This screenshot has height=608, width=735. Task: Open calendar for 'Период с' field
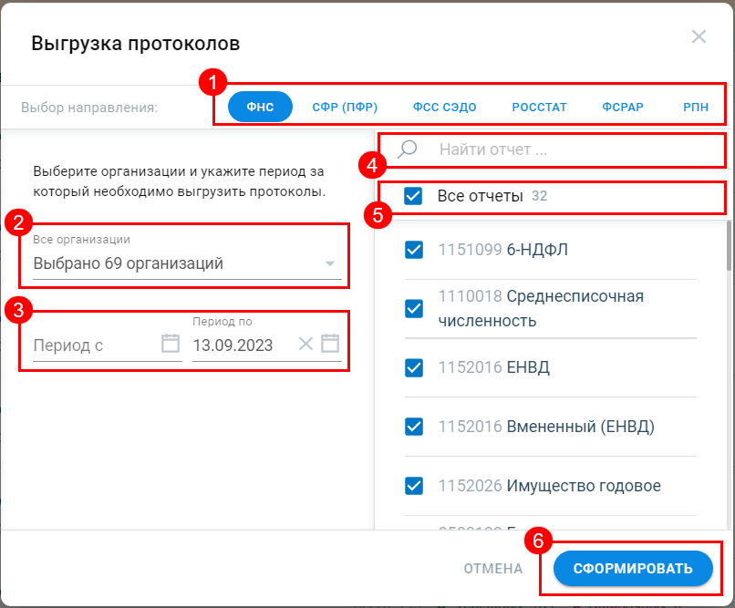click(x=171, y=344)
